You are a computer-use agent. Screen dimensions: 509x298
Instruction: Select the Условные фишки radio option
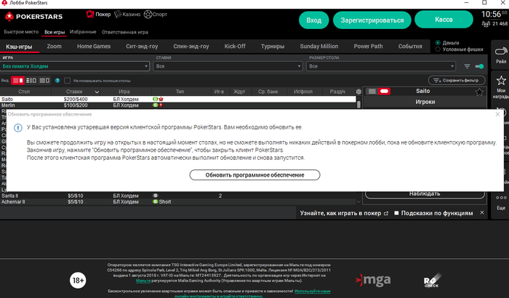[438, 49]
